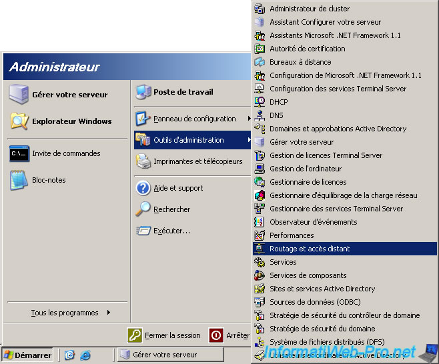This screenshot has width=439, height=364.
Task: Click the Arrêter shutdown button
Action: (229, 335)
